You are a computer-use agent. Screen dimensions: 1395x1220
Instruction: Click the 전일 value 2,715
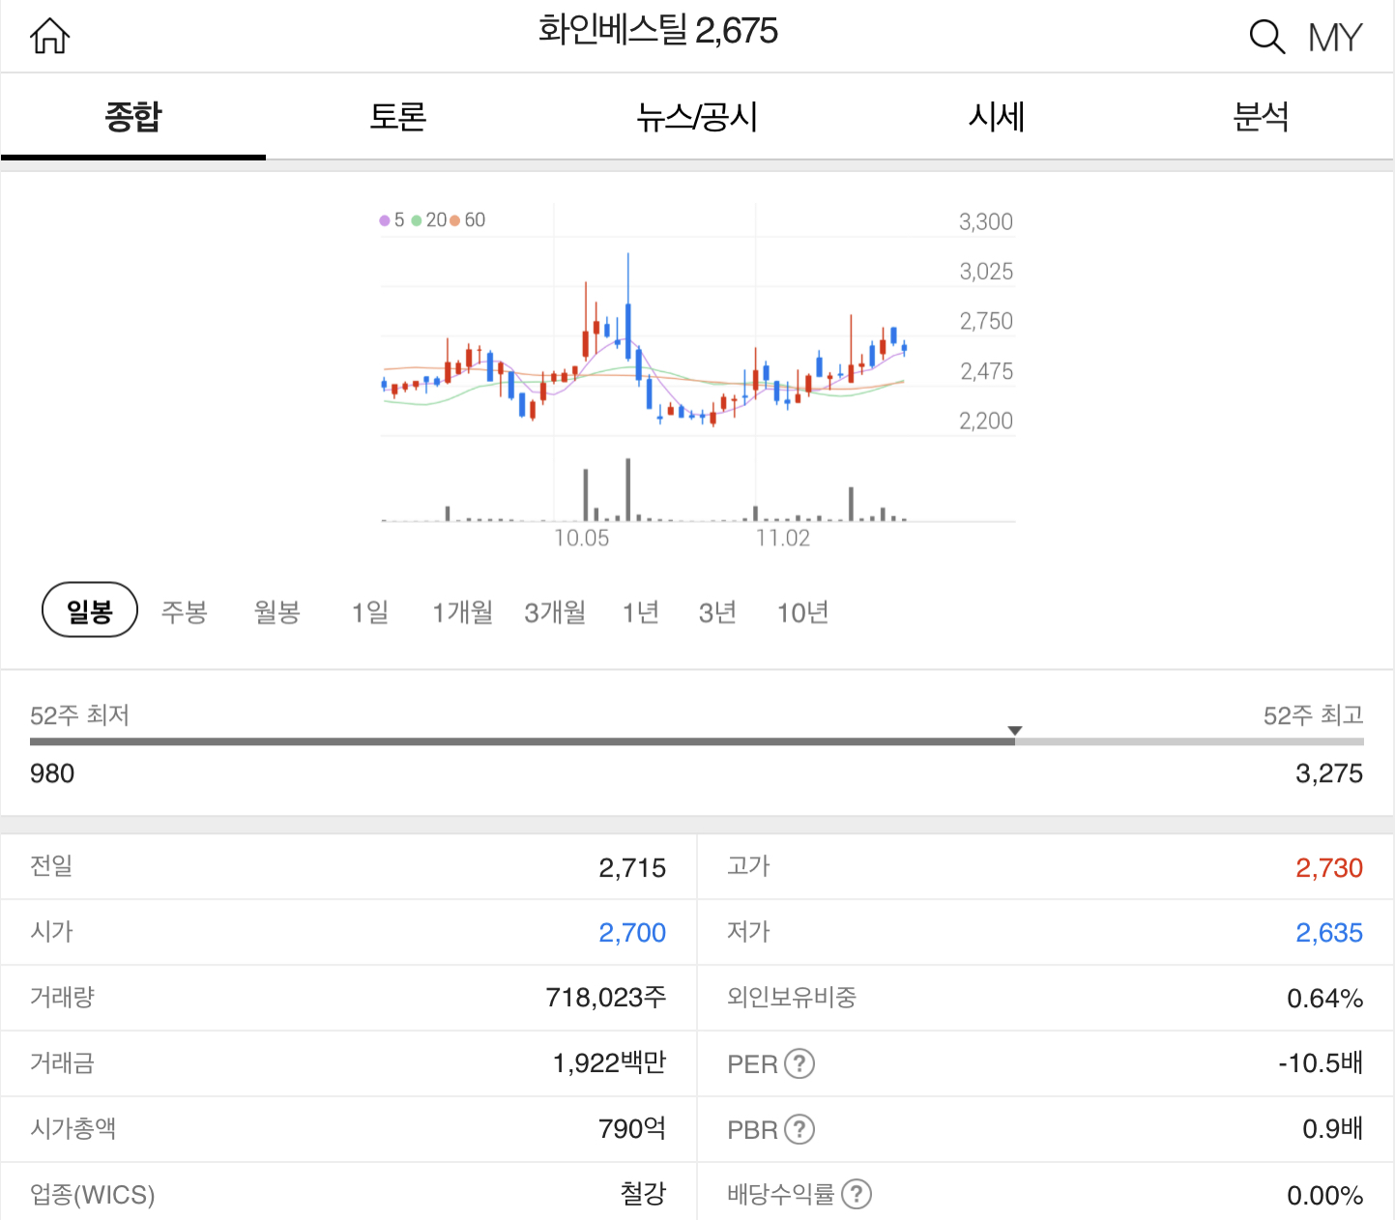(x=632, y=868)
